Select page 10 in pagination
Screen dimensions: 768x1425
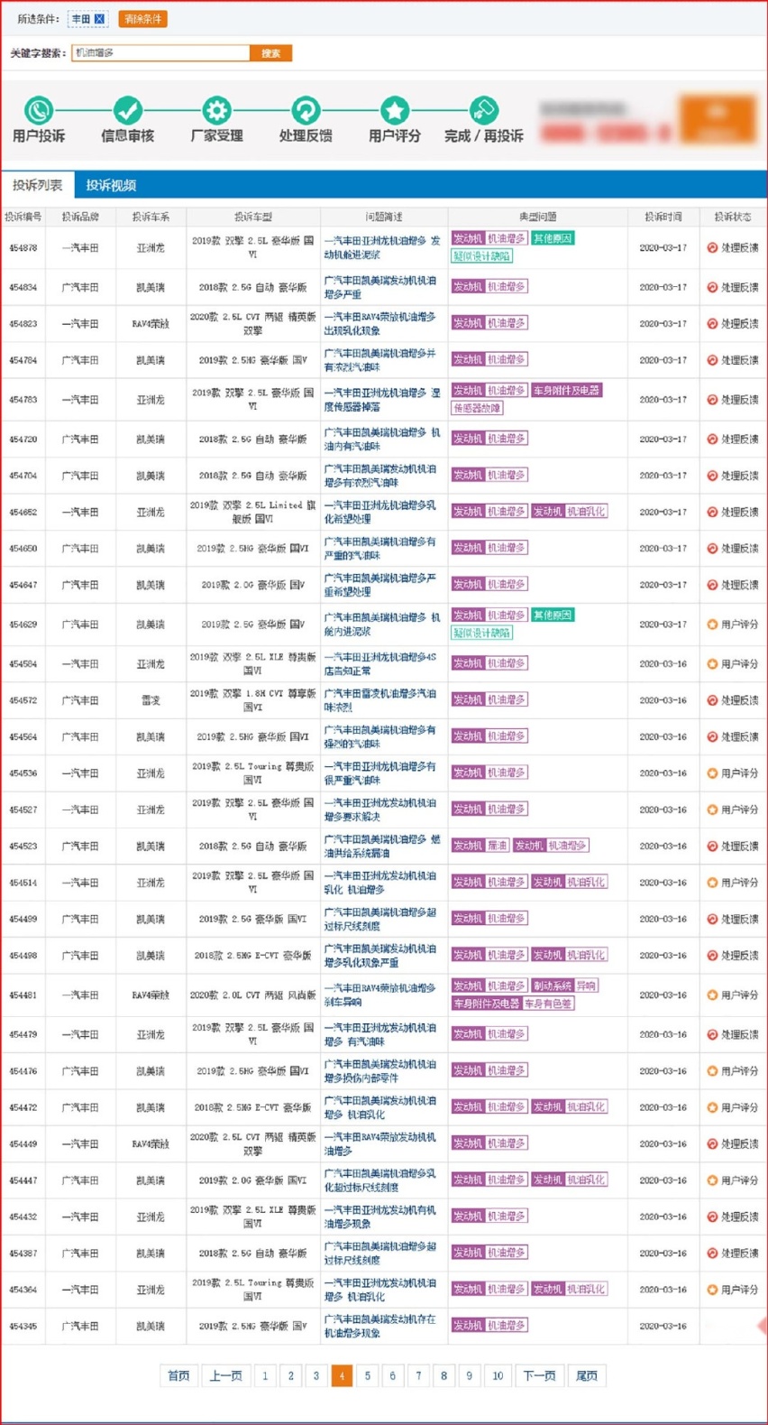click(498, 1376)
